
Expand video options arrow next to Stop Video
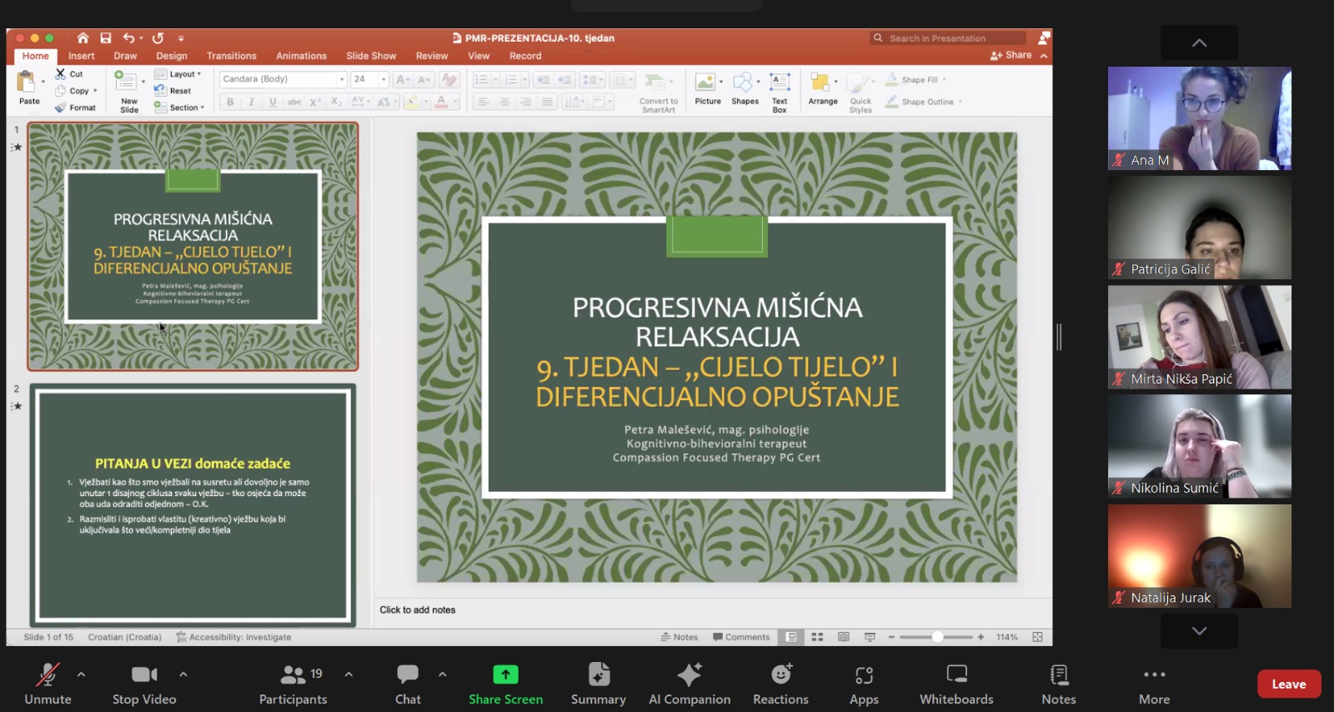tap(183, 674)
